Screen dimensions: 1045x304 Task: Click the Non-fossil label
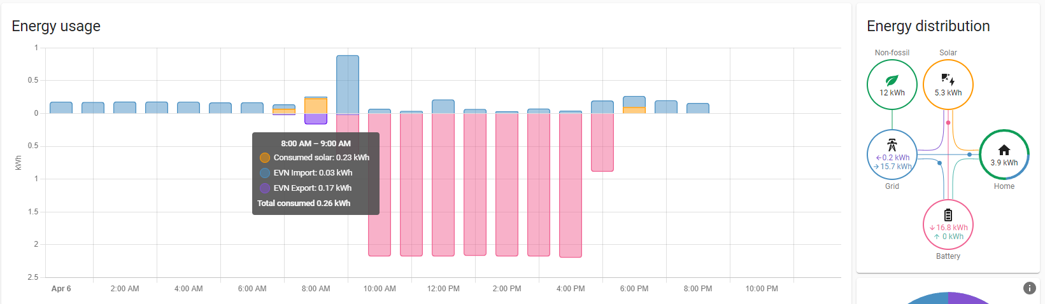(x=892, y=53)
